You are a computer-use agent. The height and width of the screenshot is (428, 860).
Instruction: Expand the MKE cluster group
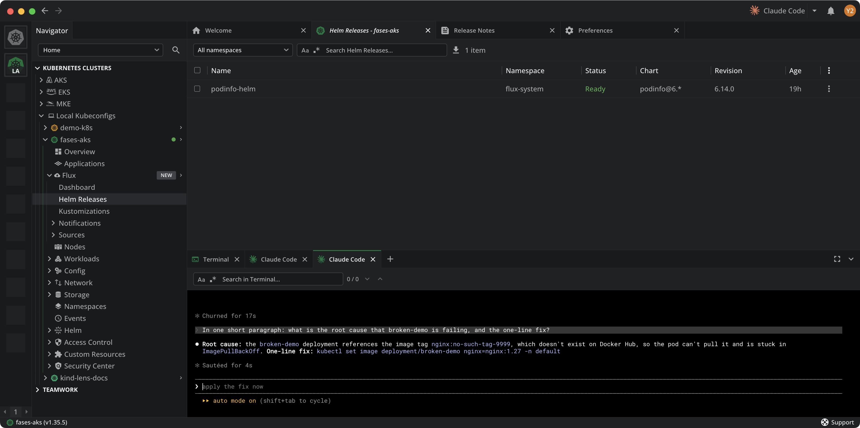(x=41, y=104)
